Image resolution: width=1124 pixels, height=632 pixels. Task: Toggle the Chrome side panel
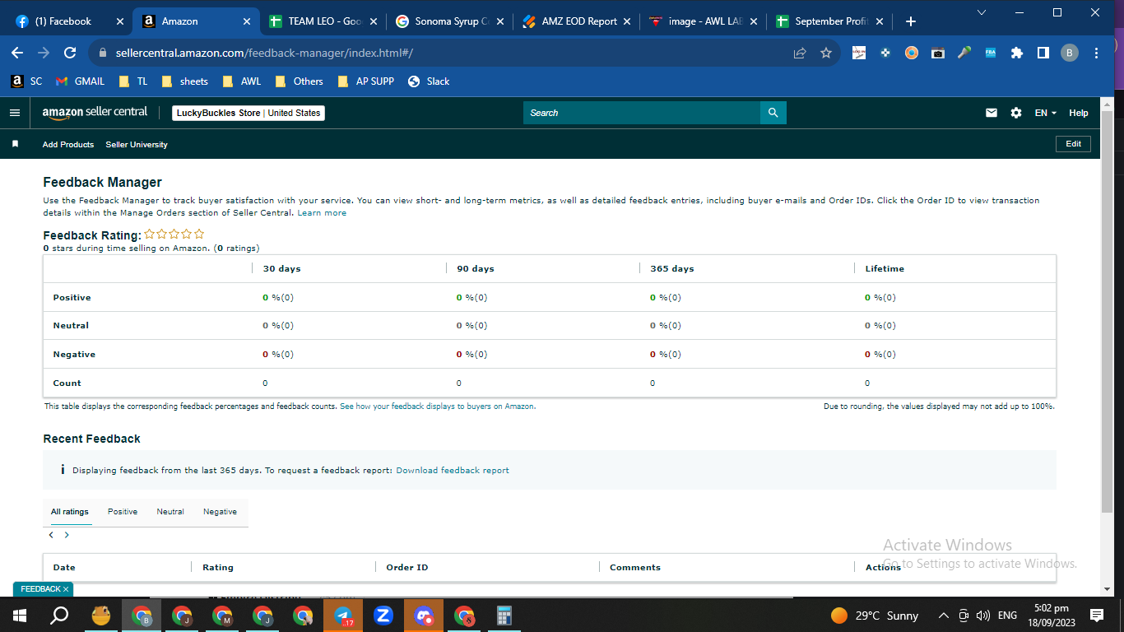click(1043, 53)
